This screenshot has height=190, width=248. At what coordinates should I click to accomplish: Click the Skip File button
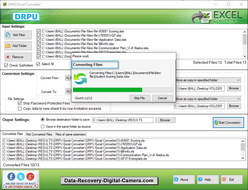click(x=140, y=98)
